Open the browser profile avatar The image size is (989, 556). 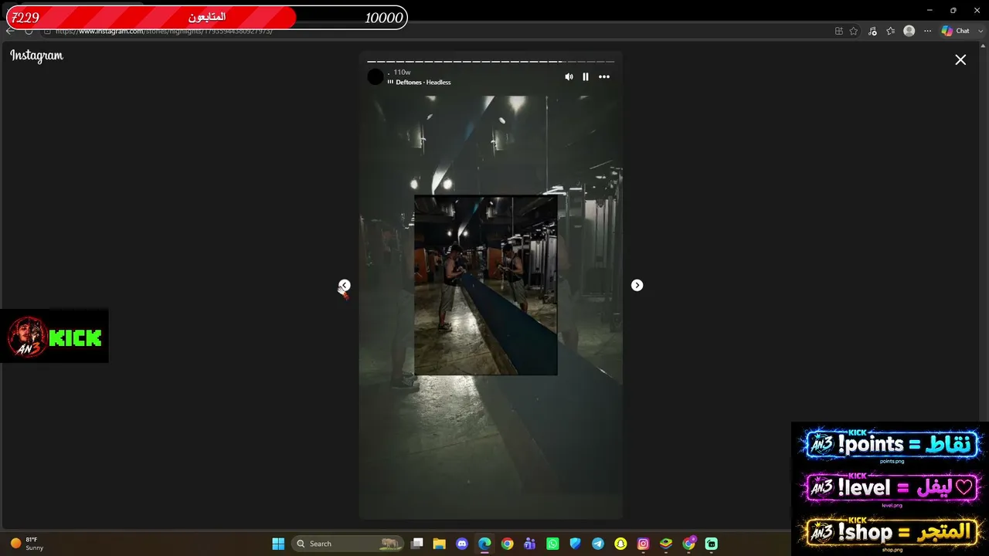909,31
